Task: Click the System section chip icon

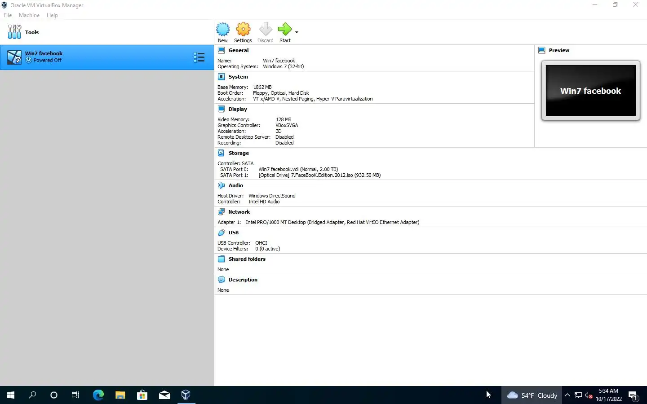Action: pyautogui.click(x=221, y=77)
